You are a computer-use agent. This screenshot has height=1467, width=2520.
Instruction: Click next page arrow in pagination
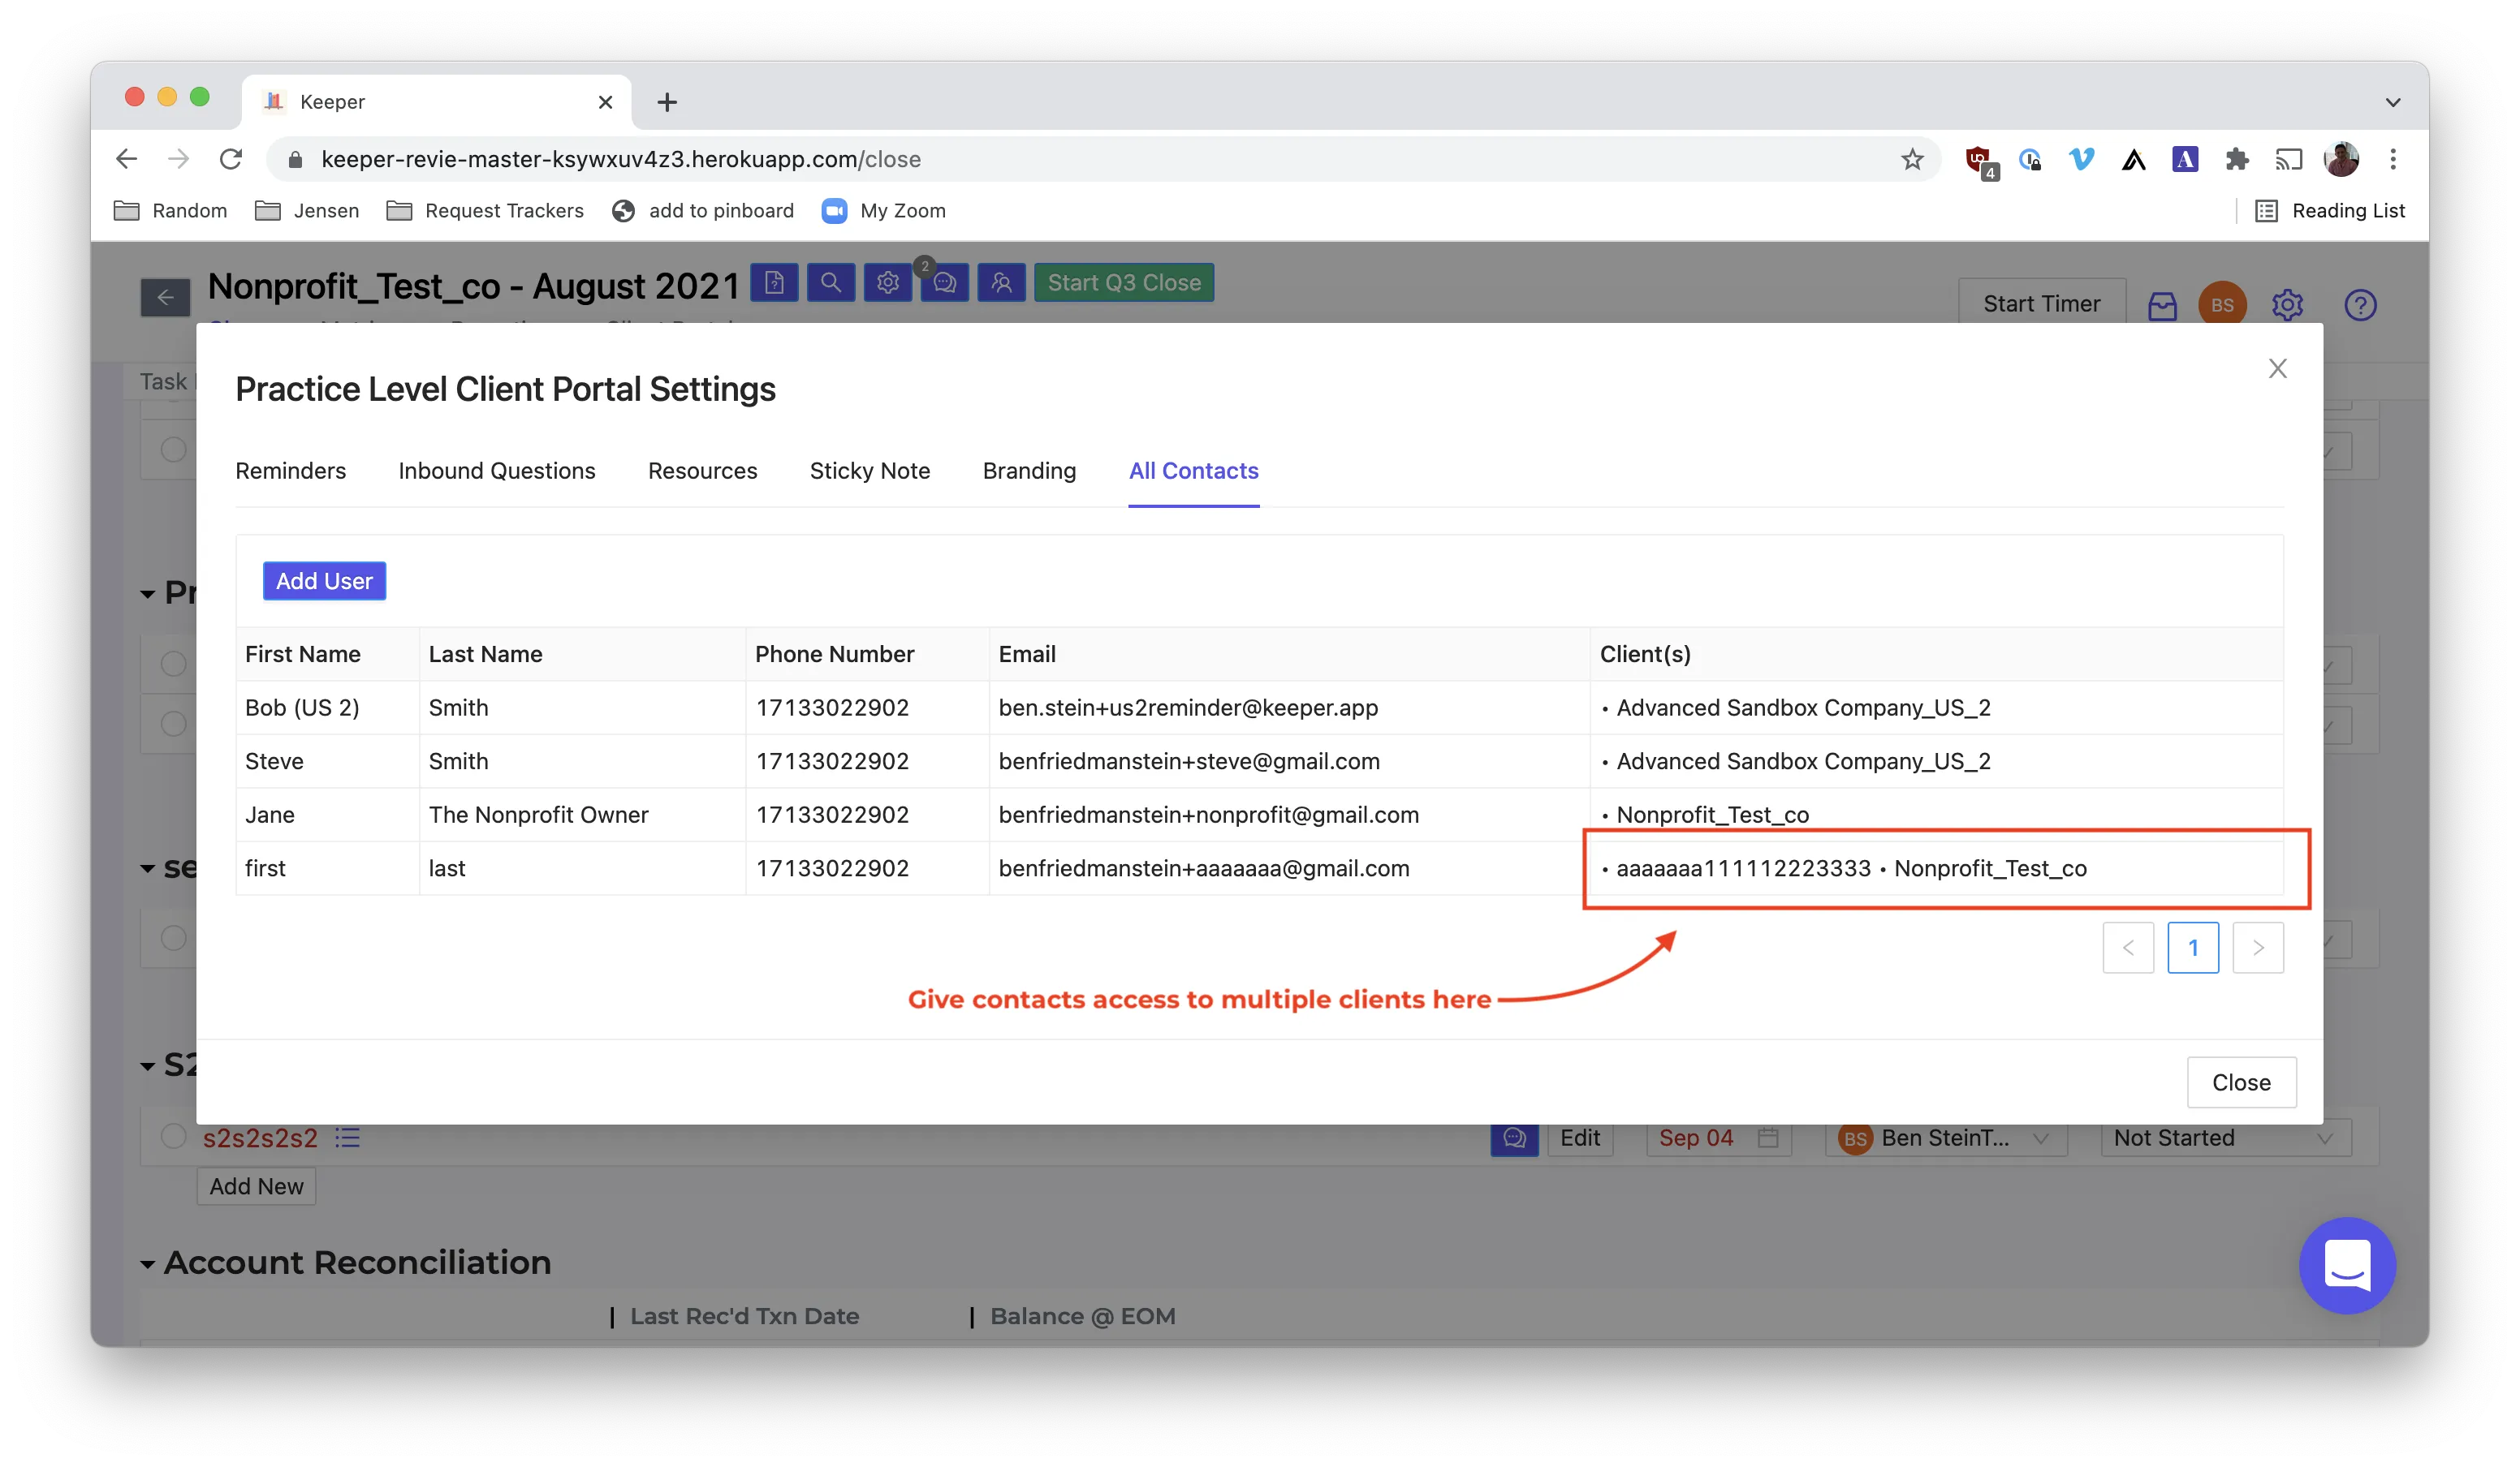(2258, 948)
